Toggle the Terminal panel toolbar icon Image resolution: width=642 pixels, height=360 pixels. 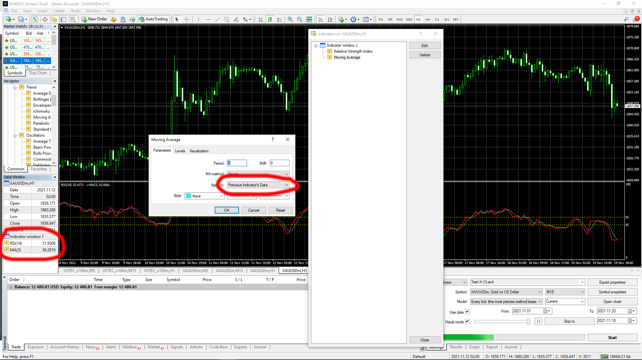click(63, 19)
